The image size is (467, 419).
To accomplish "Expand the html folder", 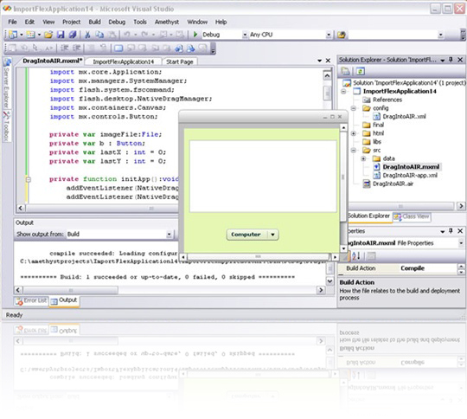I will coord(354,133).
